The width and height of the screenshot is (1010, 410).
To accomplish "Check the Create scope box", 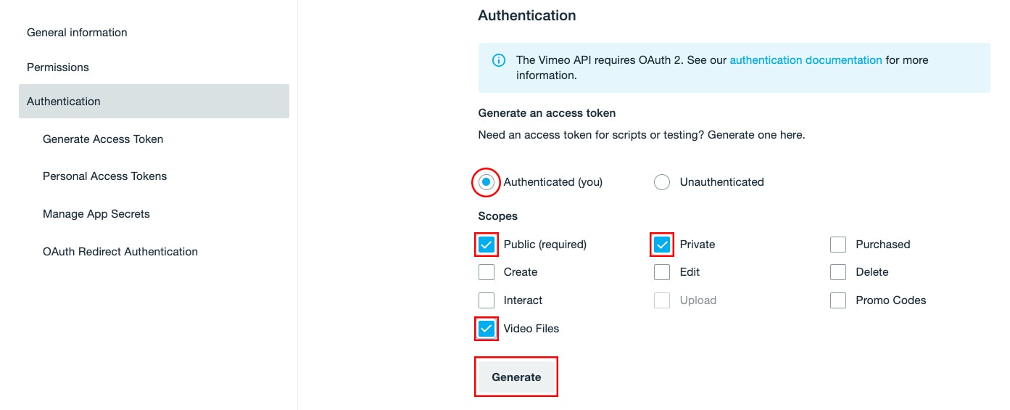I will (487, 272).
